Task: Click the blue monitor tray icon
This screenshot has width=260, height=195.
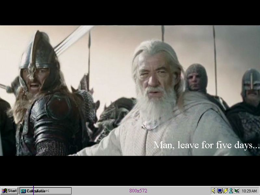Action: 220,191
